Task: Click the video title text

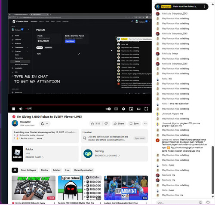Action: [49, 117]
